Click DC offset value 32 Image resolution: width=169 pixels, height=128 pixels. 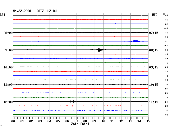pyautogui.click(x=166, y=110)
